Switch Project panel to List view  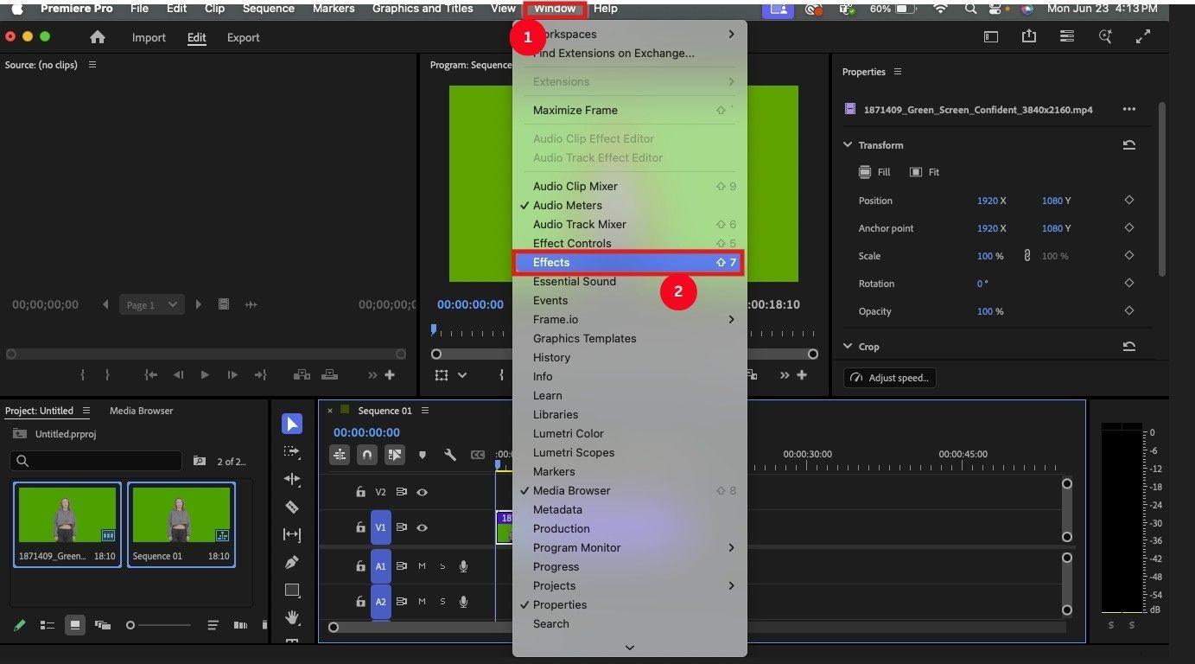click(48, 625)
